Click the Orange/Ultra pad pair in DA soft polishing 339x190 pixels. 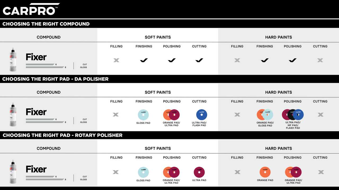171,115
